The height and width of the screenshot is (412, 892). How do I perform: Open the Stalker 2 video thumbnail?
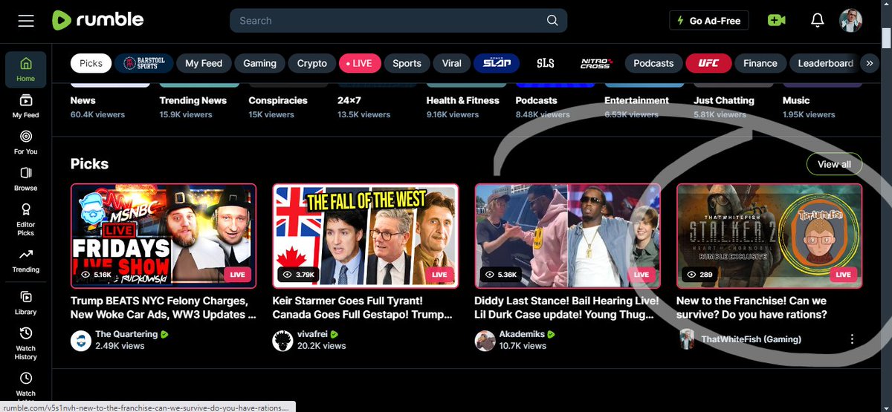pyautogui.click(x=769, y=236)
